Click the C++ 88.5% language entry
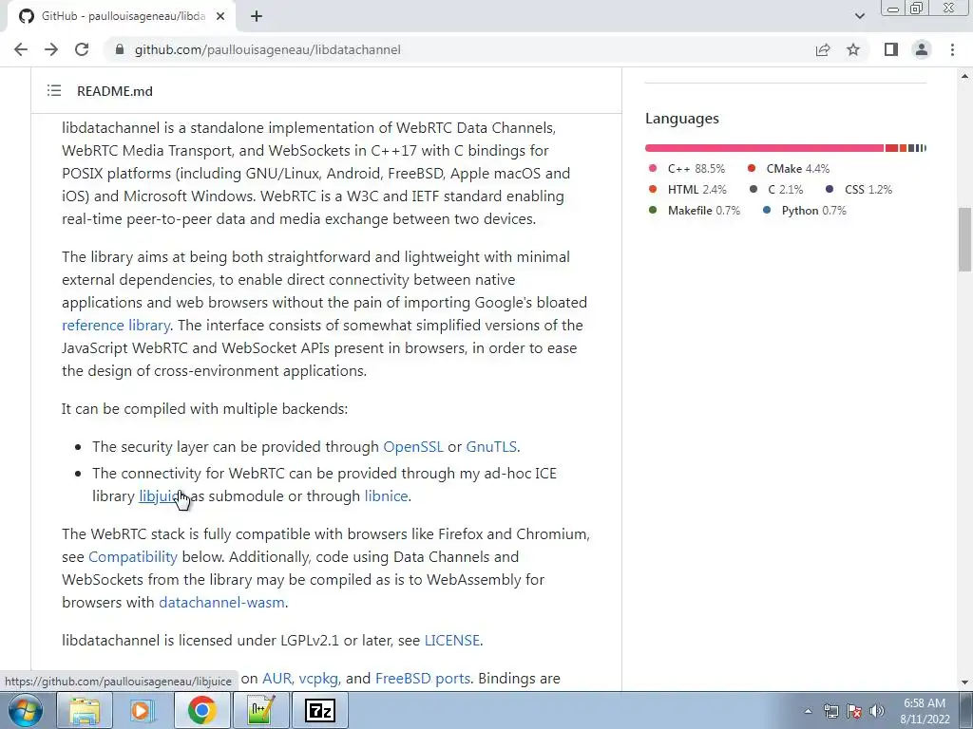The image size is (973, 729). pos(686,169)
